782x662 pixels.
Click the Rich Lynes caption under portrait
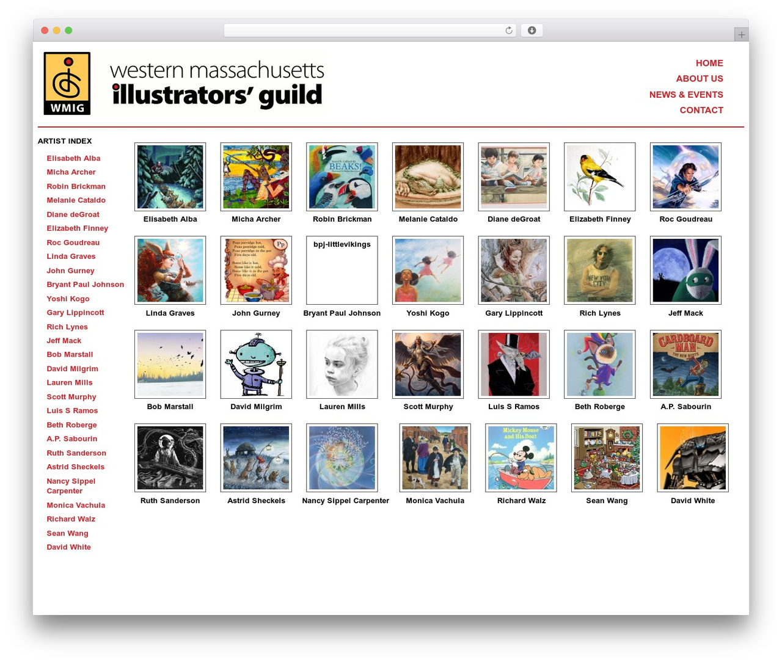600,313
